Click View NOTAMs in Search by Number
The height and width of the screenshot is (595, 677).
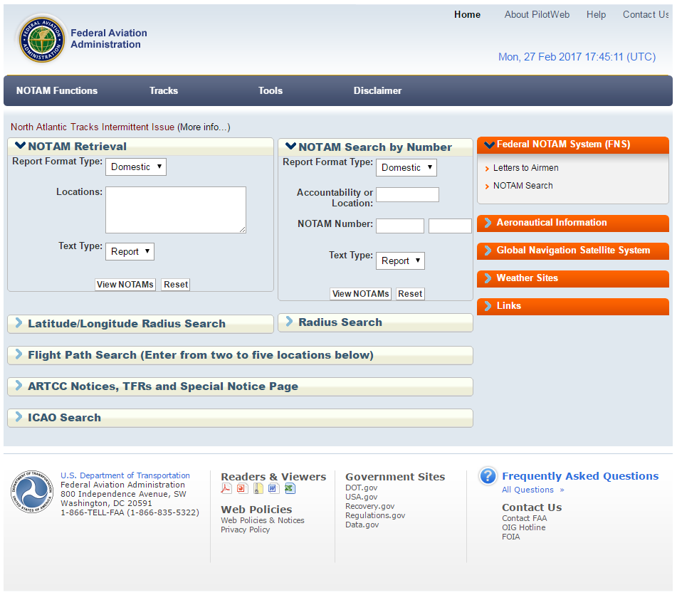[x=360, y=294]
